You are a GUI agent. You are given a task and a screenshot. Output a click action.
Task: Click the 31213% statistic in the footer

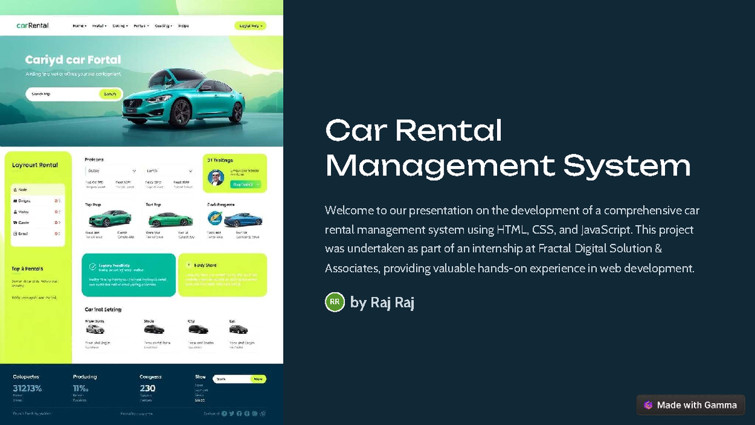pos(27,389)
